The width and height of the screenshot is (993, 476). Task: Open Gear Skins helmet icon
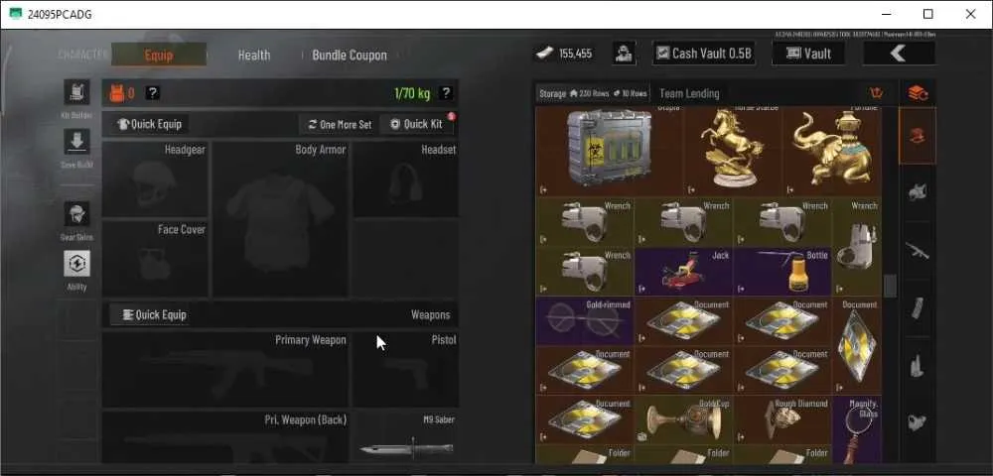(76, 215)
